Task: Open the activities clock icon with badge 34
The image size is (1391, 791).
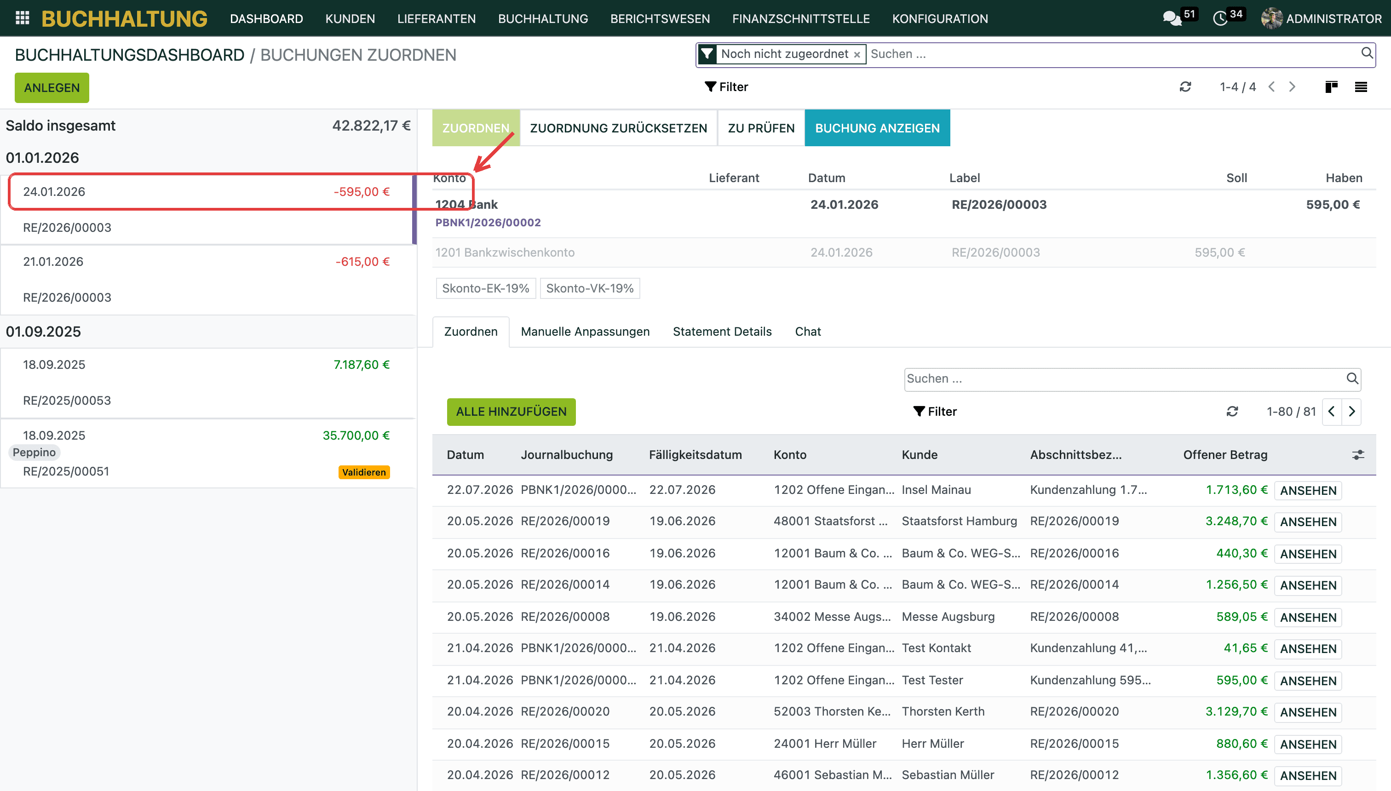Action: point(1220,18)
